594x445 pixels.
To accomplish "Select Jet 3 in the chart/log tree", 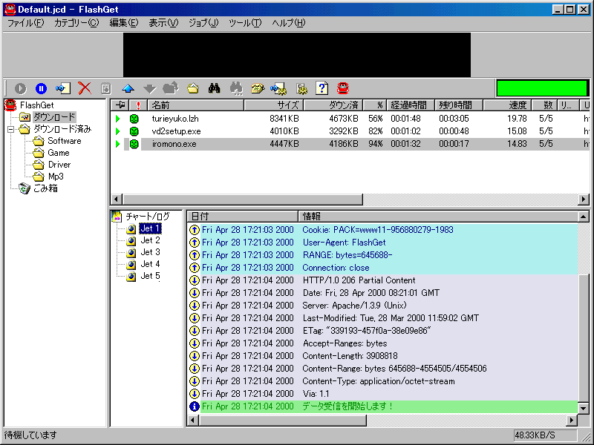I will 151,252.
